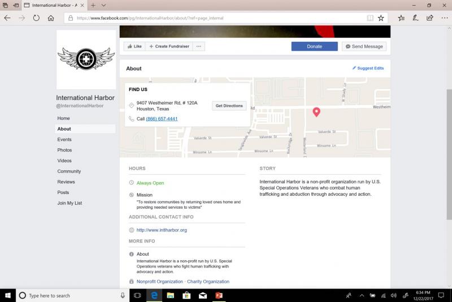452x302 pixels.
Task: Share this page via Share icon
Action: pos(430,18)
